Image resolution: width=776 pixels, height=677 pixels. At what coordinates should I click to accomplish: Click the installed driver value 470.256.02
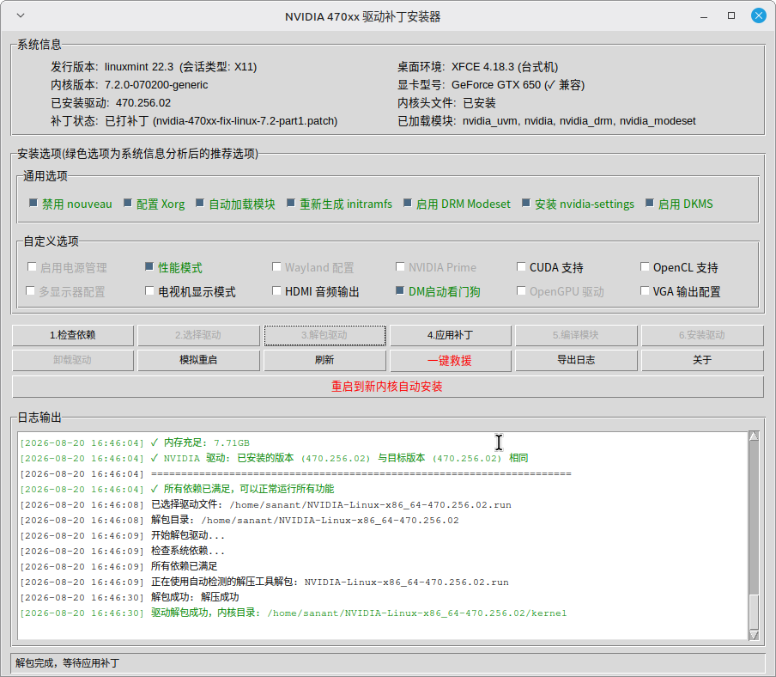click(x=143, y=103)
